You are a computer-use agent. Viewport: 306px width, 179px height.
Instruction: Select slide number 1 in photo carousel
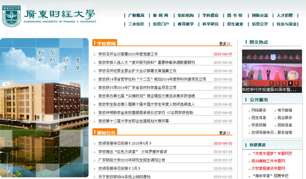272,83
